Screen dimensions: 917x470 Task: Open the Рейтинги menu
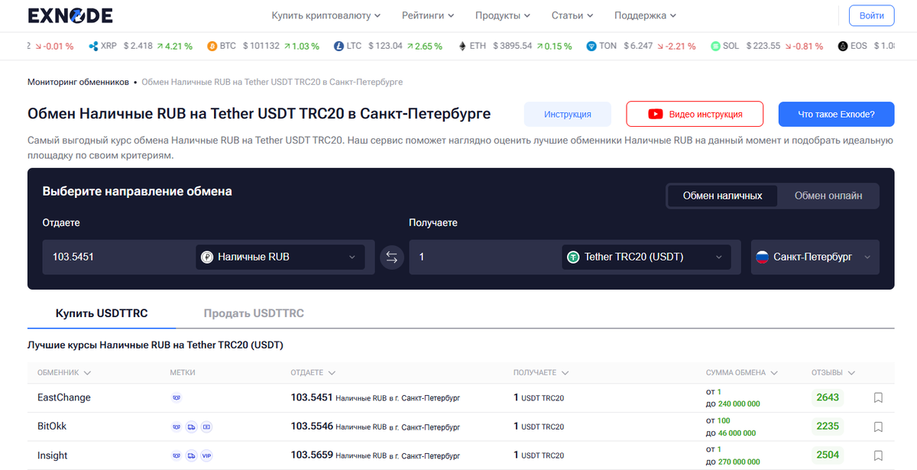click(x=427, y=15)
